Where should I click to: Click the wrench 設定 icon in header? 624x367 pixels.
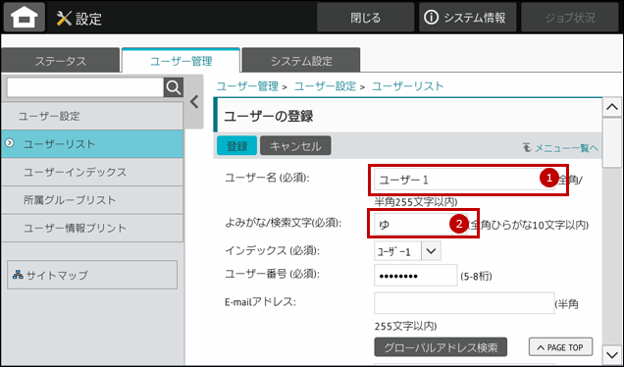64,18
